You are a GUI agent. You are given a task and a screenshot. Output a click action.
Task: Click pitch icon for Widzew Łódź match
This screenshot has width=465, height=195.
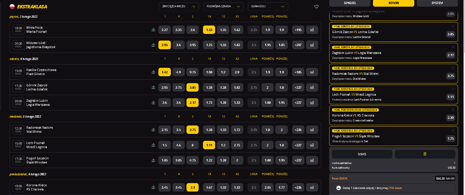pos(153,45)
